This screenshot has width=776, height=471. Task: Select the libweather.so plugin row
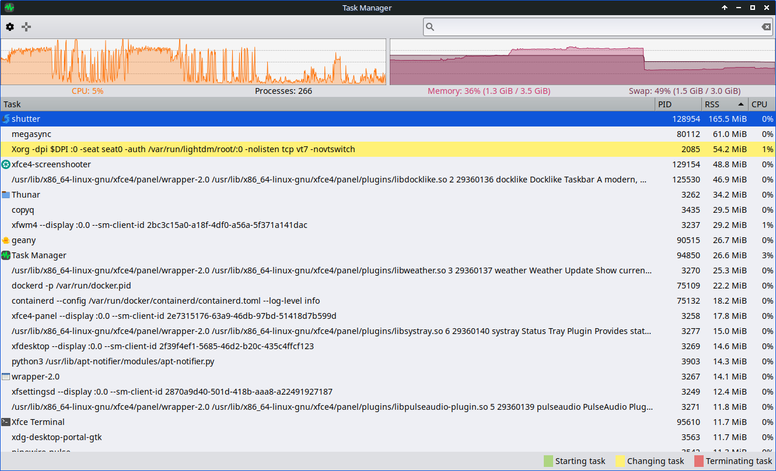pyautogui.click(x=388, y=270)
